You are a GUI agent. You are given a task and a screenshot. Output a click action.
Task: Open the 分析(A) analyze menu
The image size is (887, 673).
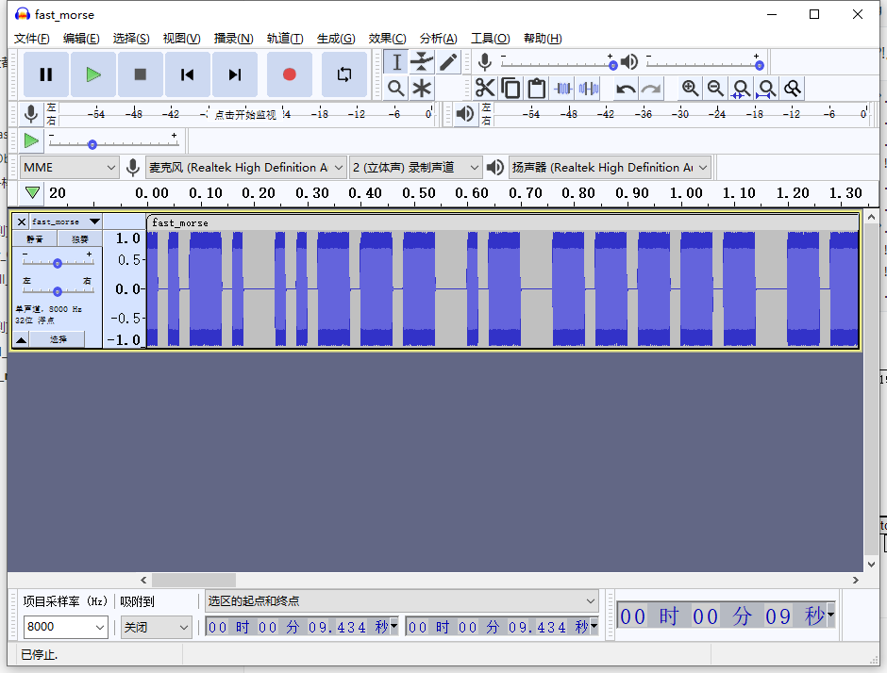[438, 39]
